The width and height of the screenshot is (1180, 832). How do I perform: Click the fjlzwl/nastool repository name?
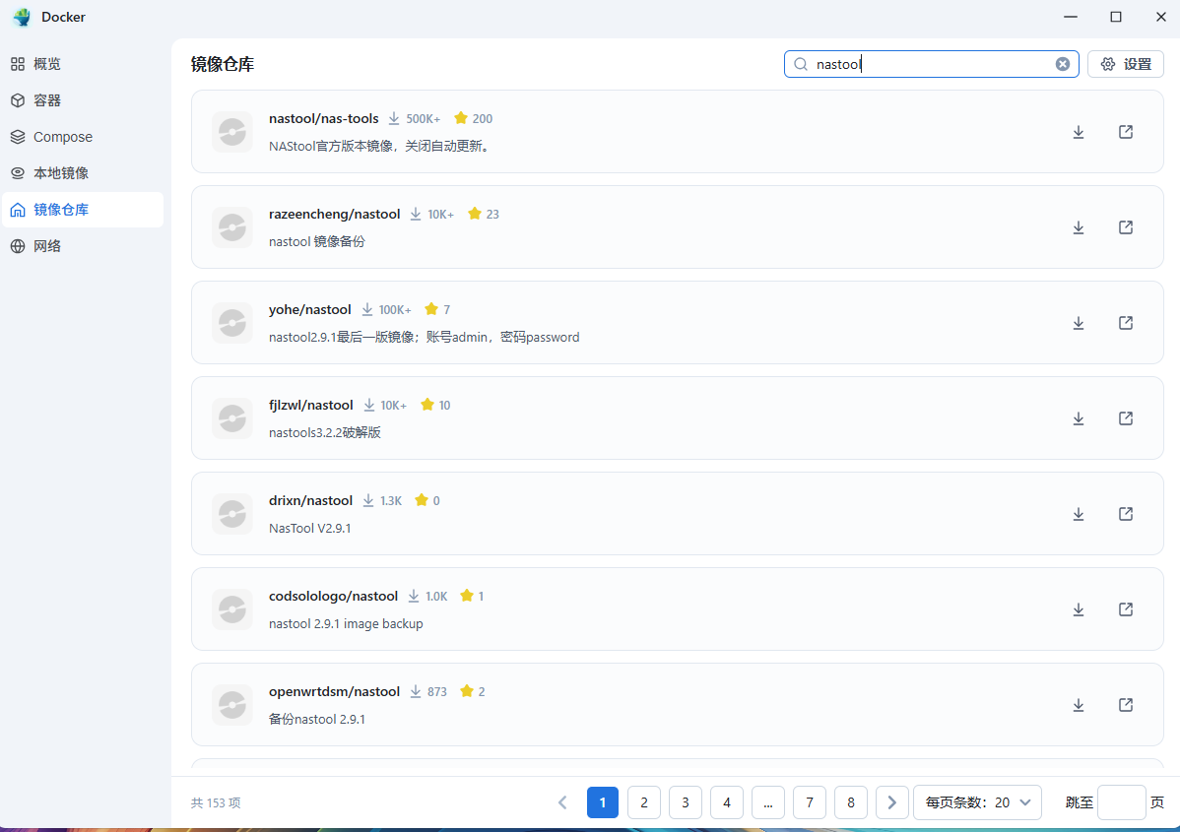311,405
